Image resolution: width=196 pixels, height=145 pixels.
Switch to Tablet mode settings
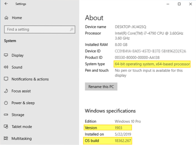tap(22, 127)
